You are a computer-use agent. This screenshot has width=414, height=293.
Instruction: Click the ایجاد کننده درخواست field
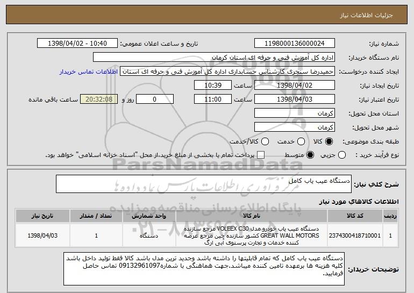pos(227,72)
